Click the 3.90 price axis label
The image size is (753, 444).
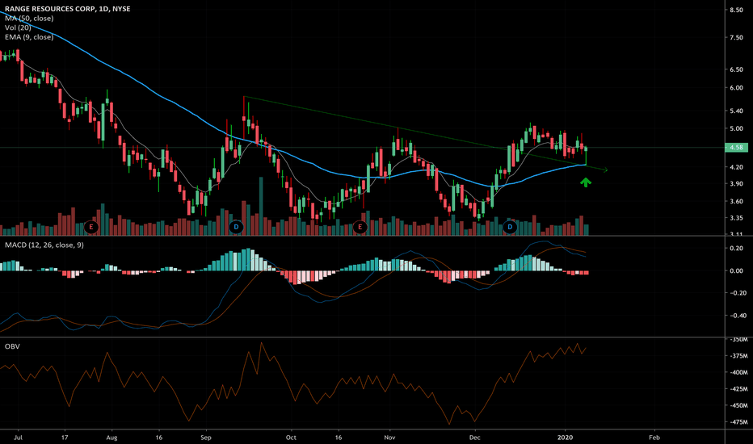point(736,184)
